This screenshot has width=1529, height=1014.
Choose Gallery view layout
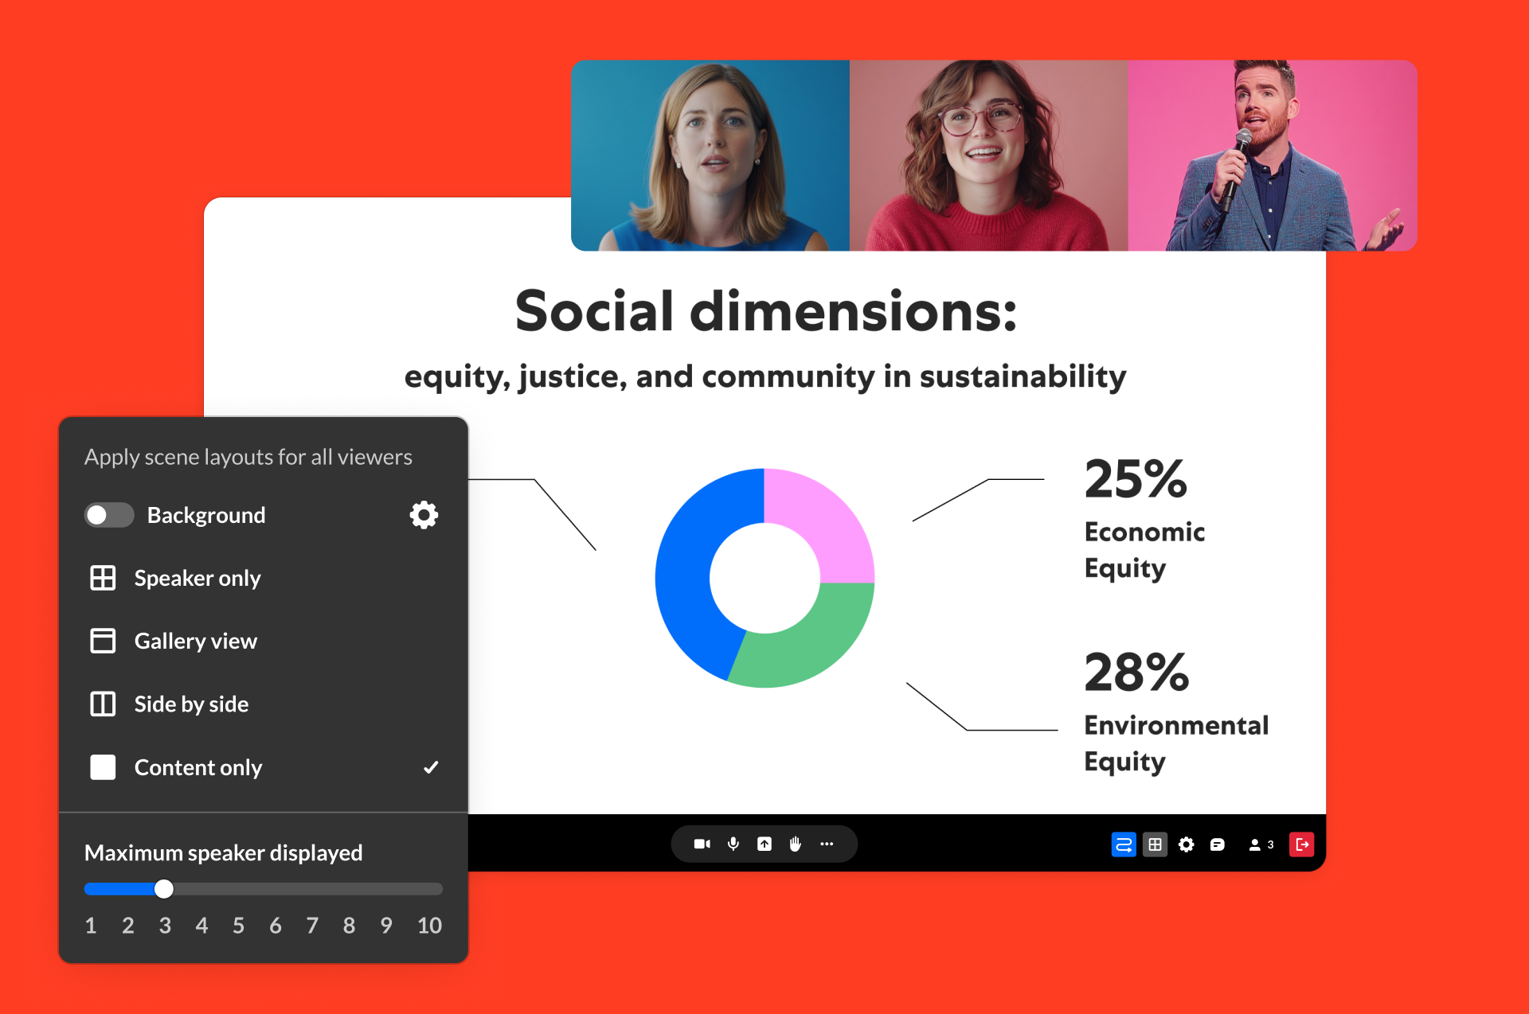click(x=195, y=641)
